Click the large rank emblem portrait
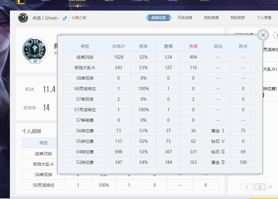Image resolution: width=278 pixels, height=199 pixels. (x=35, y=49)
